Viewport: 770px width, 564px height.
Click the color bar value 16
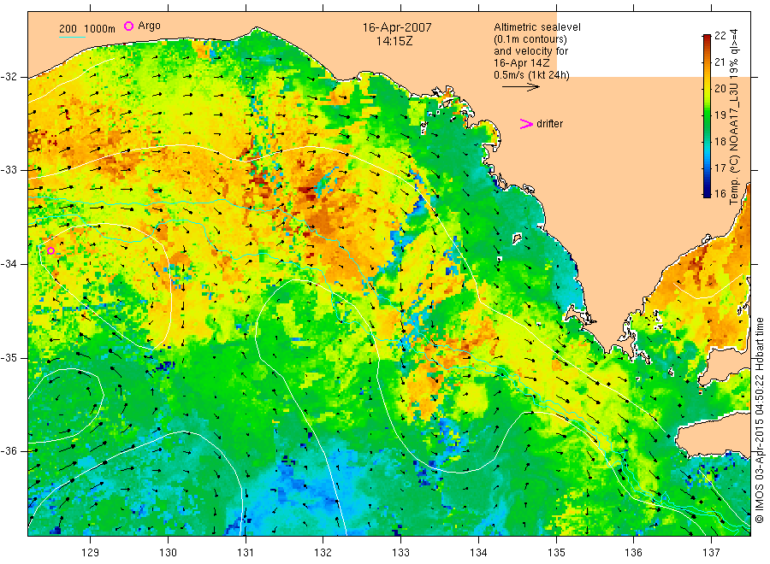click(x=720, y=193)
